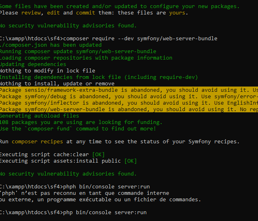
Task: Click the second 'No security vulnerability advisories found.' line
Action: tap(68, 174)
